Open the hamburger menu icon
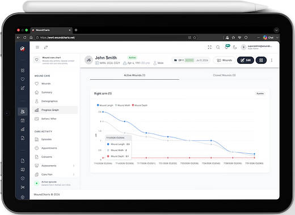This screenshot has height=215, width=295. (x=37, y=47)
